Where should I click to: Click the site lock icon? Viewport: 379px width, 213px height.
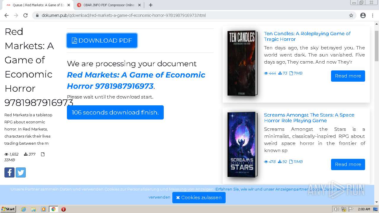click(x=37, y=15)
